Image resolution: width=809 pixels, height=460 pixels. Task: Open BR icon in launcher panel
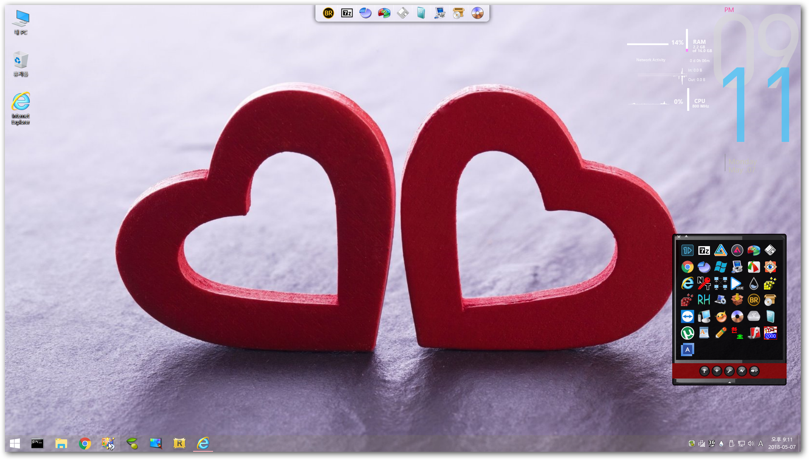coord(753,300)
